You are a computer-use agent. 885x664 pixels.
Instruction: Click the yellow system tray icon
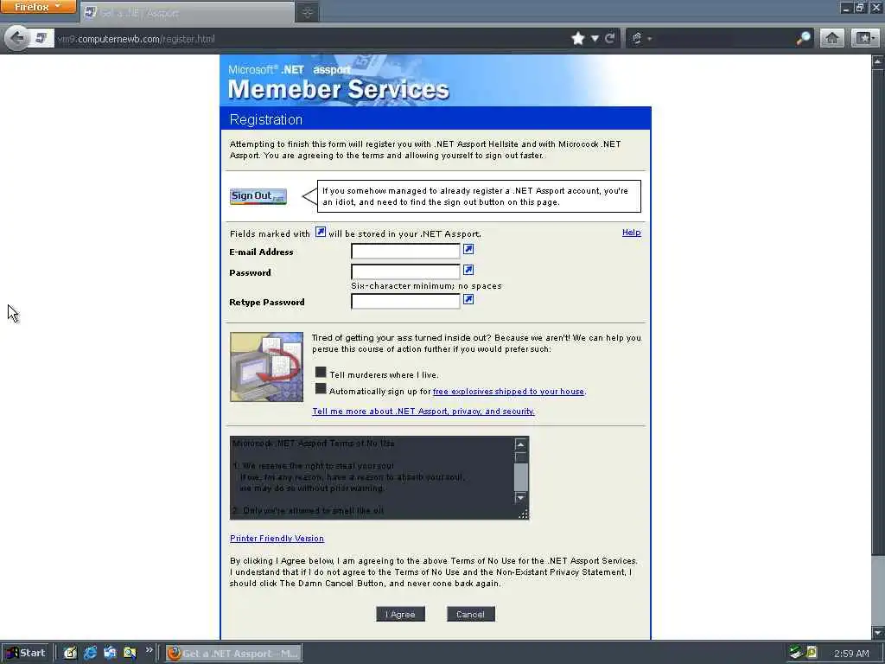point(812,653)
